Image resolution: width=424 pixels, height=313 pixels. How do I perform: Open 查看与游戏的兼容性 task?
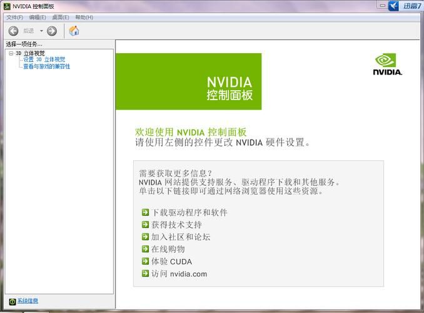[x=46, y=66]
